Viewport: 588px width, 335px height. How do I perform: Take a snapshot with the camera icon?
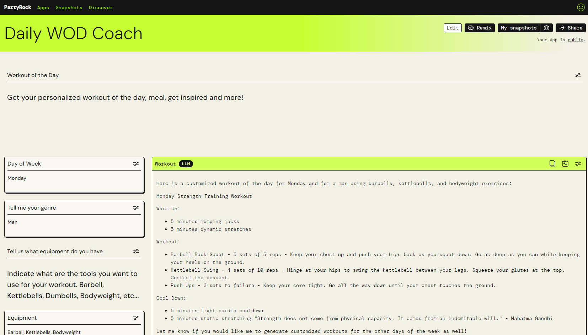coord(546,28)
